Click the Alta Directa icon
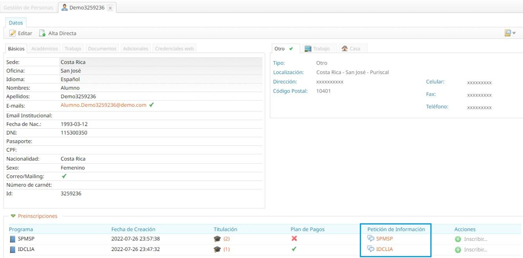Viewport: 523px width, 258px height. coord(43,33)
